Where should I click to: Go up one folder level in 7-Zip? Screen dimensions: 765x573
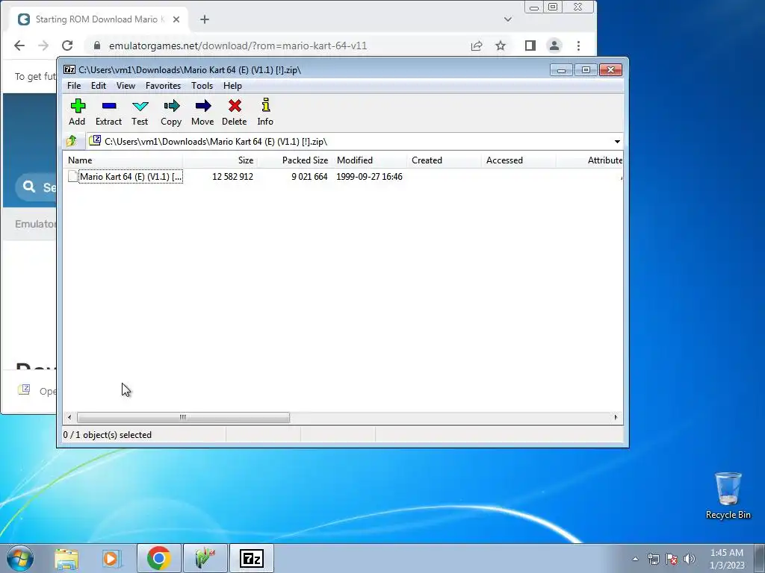[72, 141]
